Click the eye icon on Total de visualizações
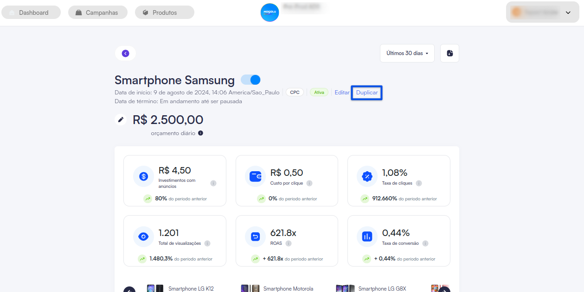 [143, 236]
